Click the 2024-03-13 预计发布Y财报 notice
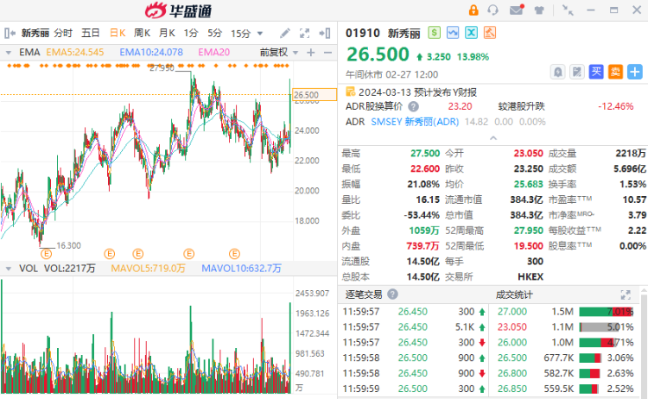Screen dimensions: 648x399 417,92
